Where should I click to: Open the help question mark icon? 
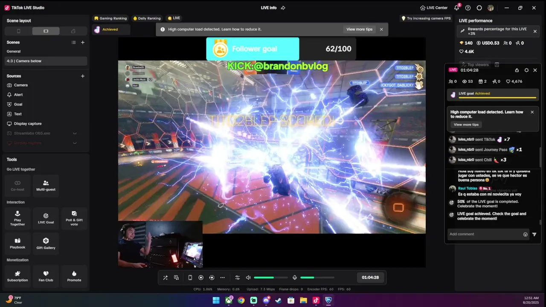coord(468,8)
